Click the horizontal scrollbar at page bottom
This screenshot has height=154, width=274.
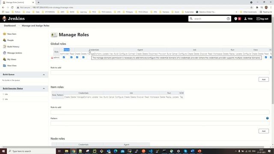pos(133,147)
